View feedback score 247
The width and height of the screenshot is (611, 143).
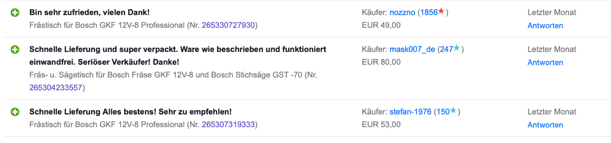pos(446,49)
